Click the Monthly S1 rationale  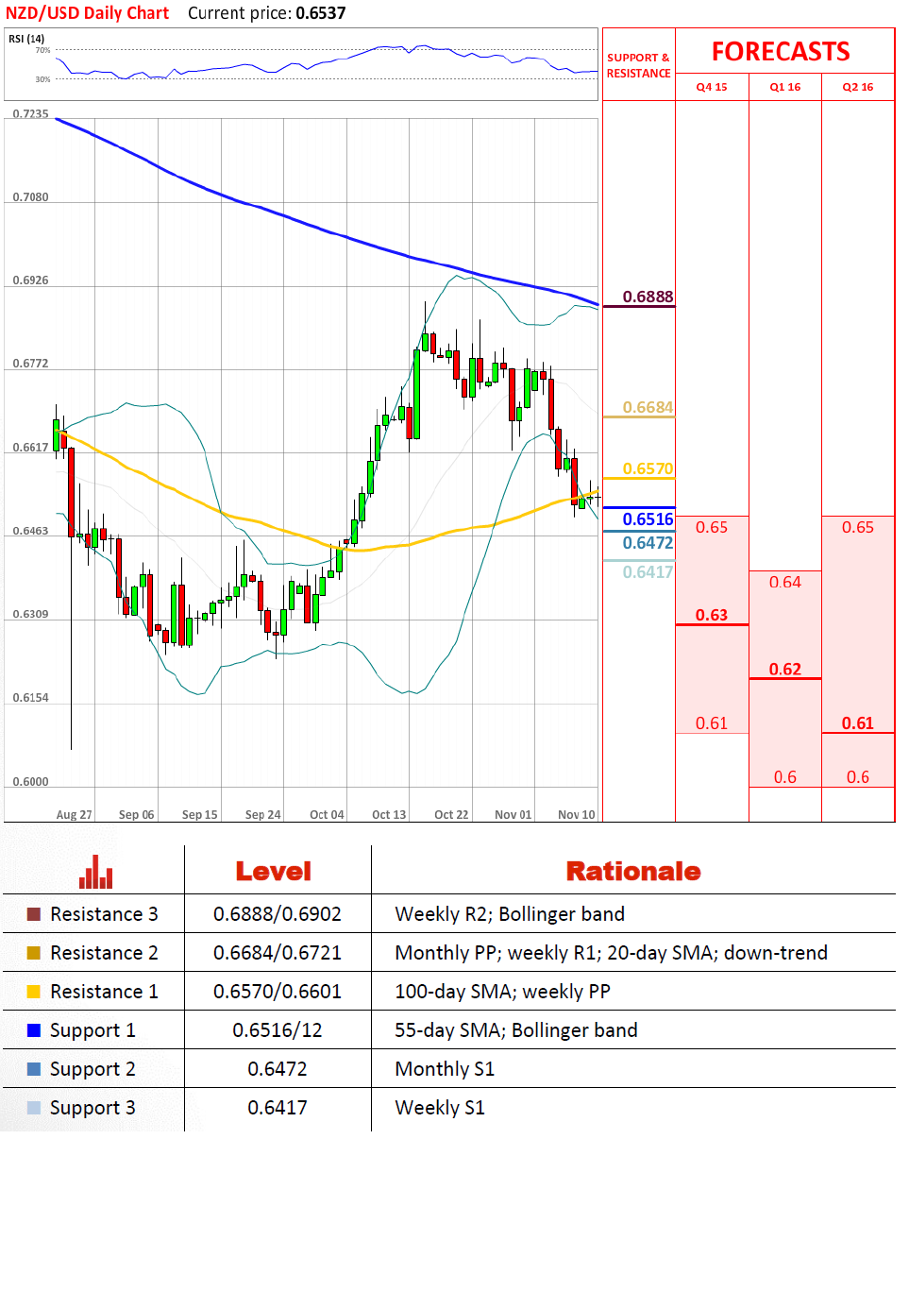click(445, 1070)
